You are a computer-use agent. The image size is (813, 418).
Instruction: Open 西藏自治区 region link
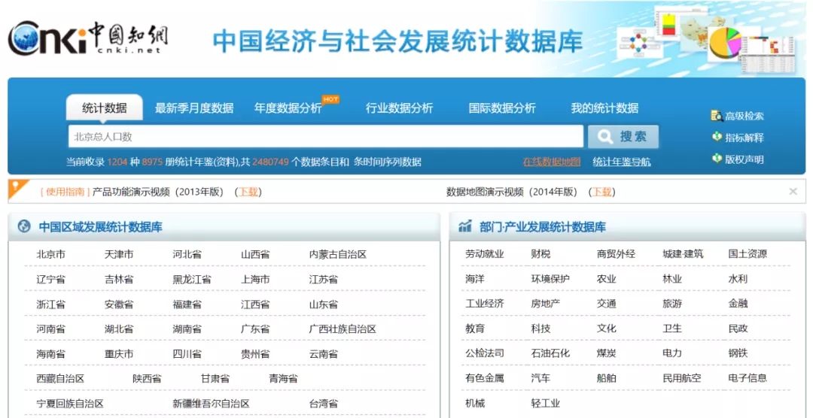pyautogui.click(x=60, y=379)
